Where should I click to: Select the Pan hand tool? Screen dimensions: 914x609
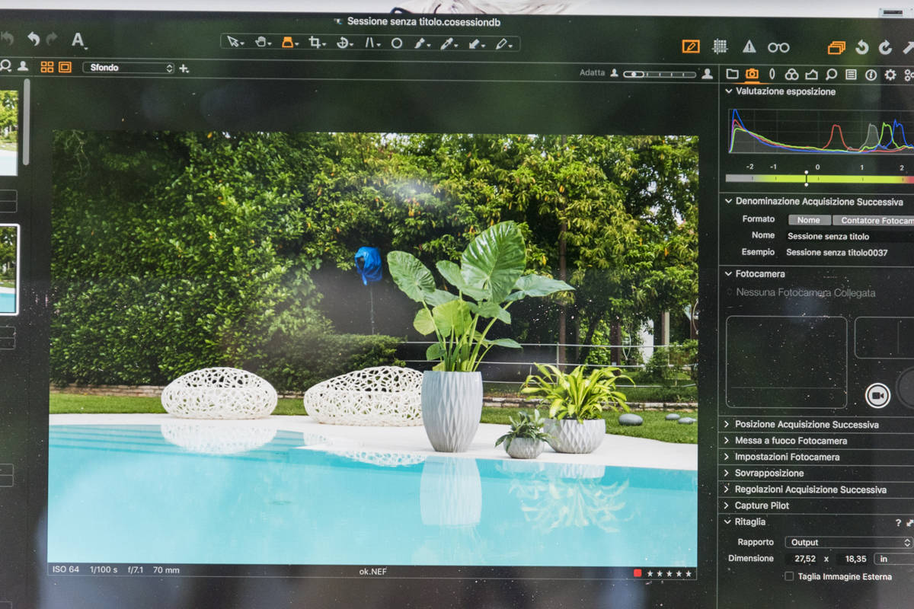tap(261, 43)
